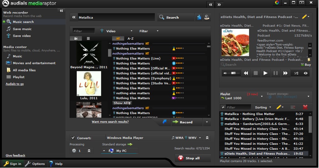Switch results to thumbnail view toggle
This screenshot has width=319, height=168.
pyautogui.click(x=76, y=38)
